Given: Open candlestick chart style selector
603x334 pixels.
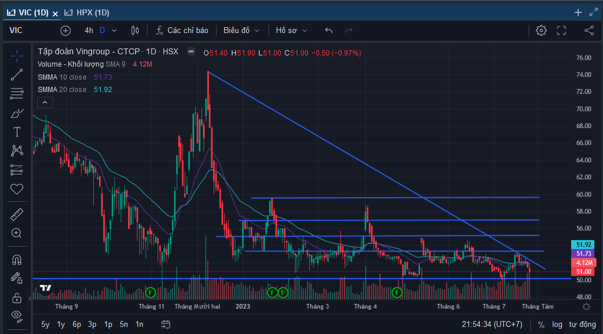Looking at the screenshot, I should pos(135,31).
